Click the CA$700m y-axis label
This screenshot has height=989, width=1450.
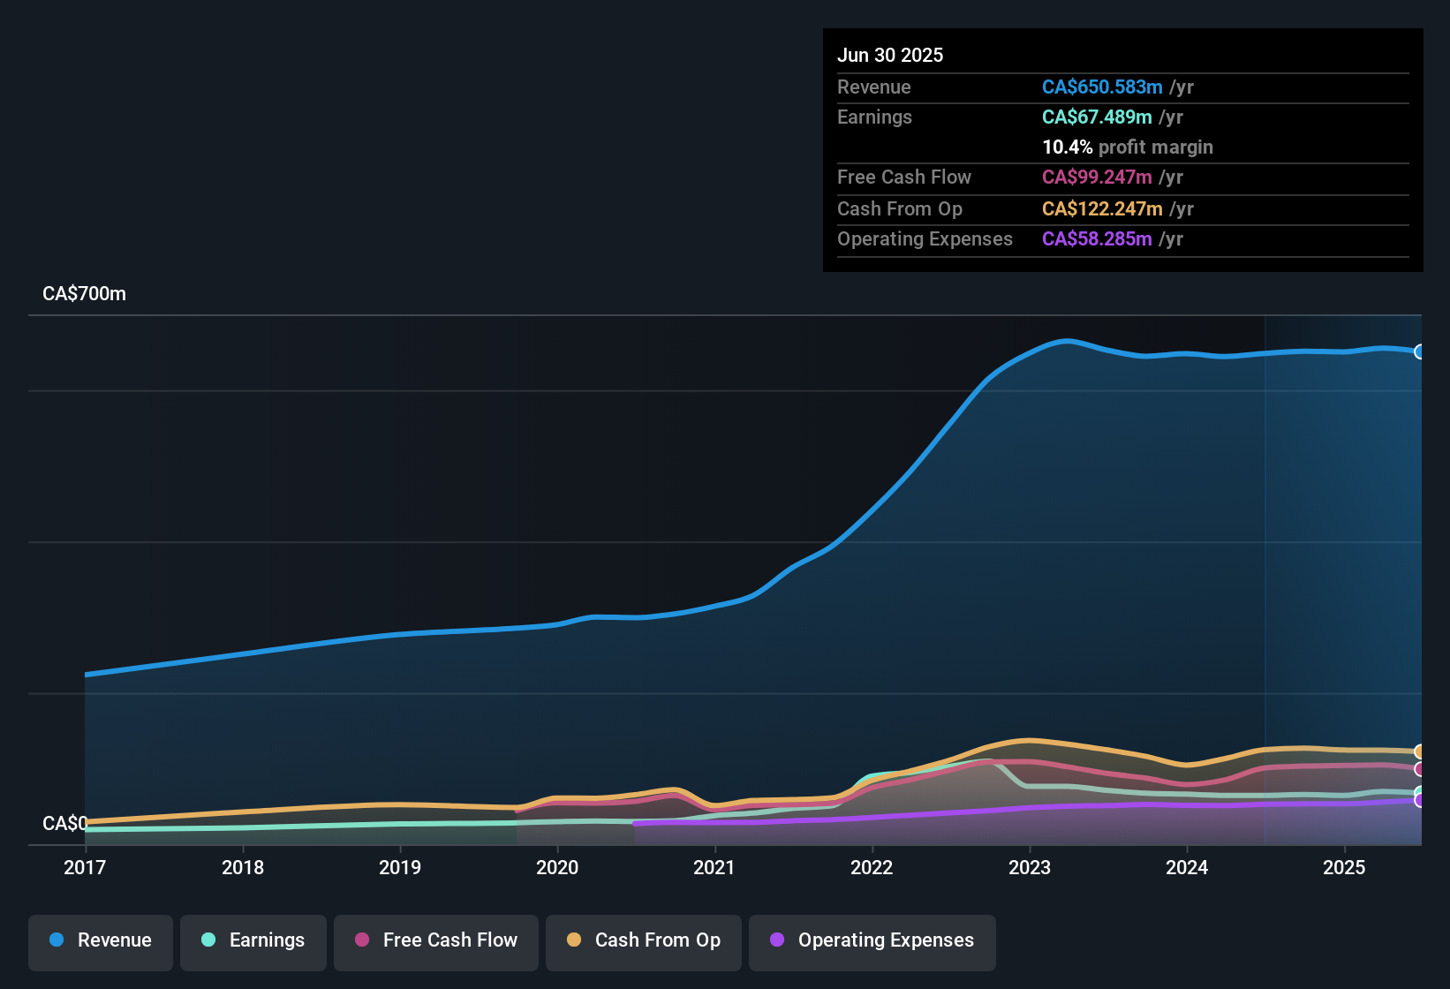(x=84, y=294)
